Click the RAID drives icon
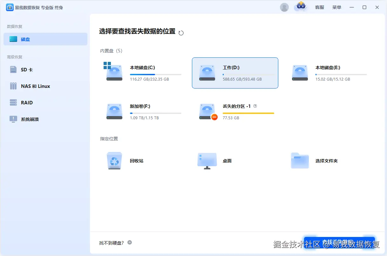Viewport: 387px width, 256px height. tap(13, 102)
